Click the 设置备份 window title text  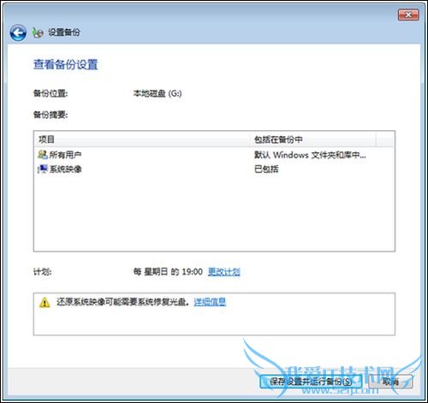coord(64,33)
